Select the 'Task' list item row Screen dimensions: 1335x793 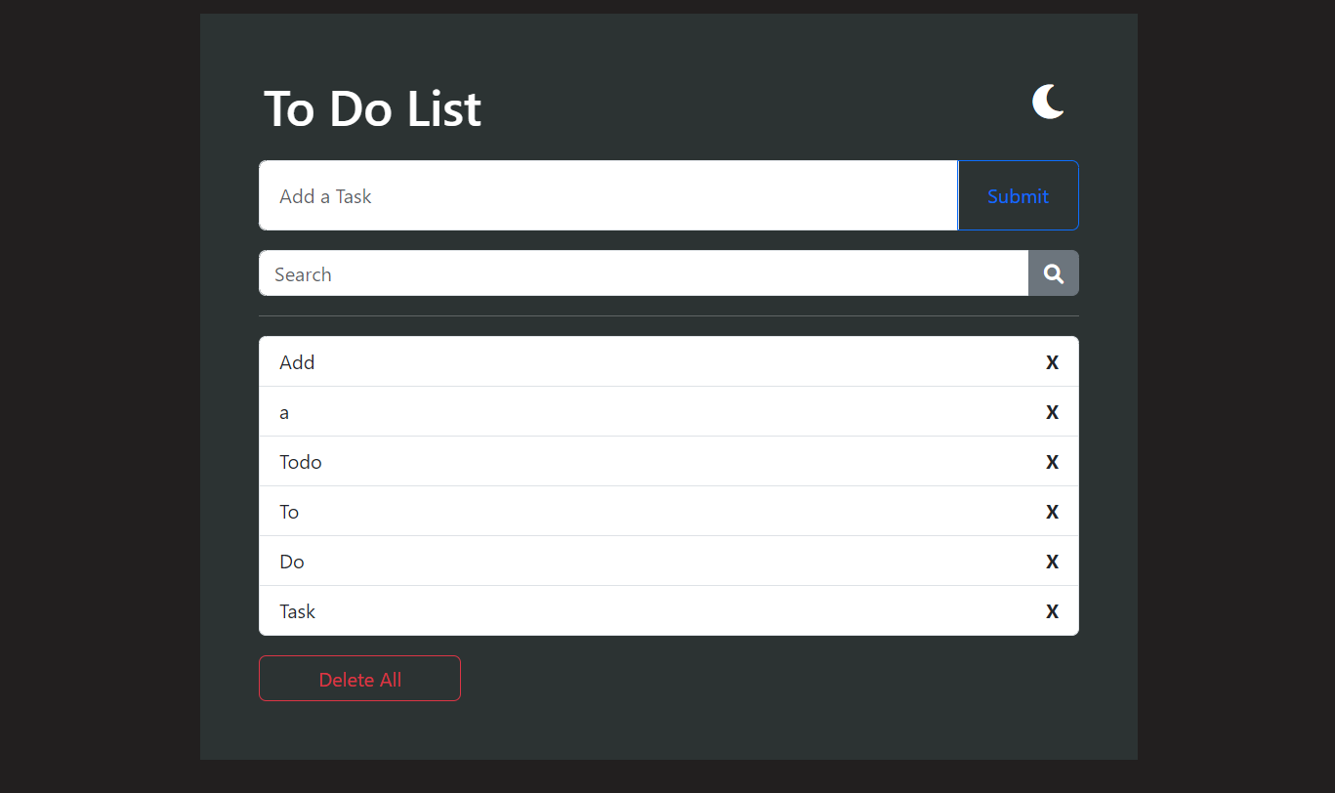coord(586,611)
